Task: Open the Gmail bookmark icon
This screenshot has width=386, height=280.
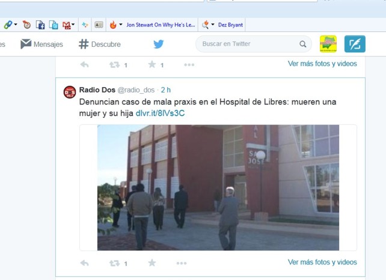Action: [67, 25]
